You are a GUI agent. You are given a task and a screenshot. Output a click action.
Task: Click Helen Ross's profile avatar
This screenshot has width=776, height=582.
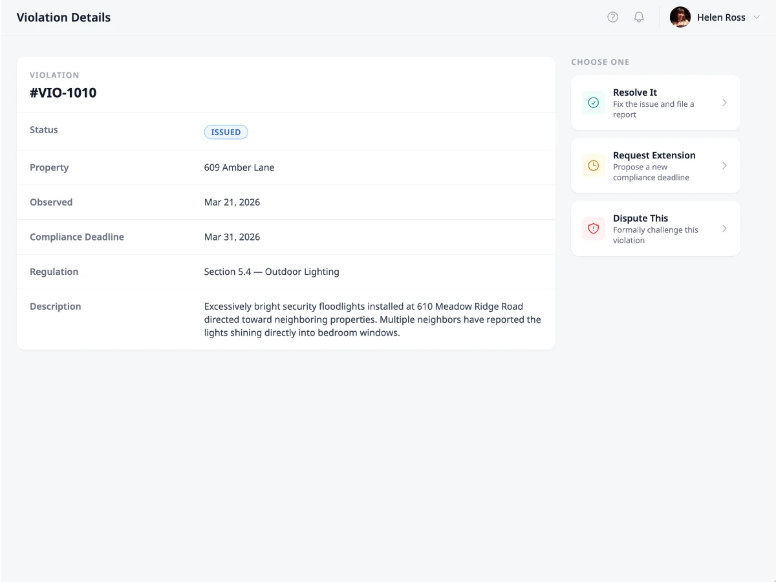pyautogui.click(x=680, y=17)
